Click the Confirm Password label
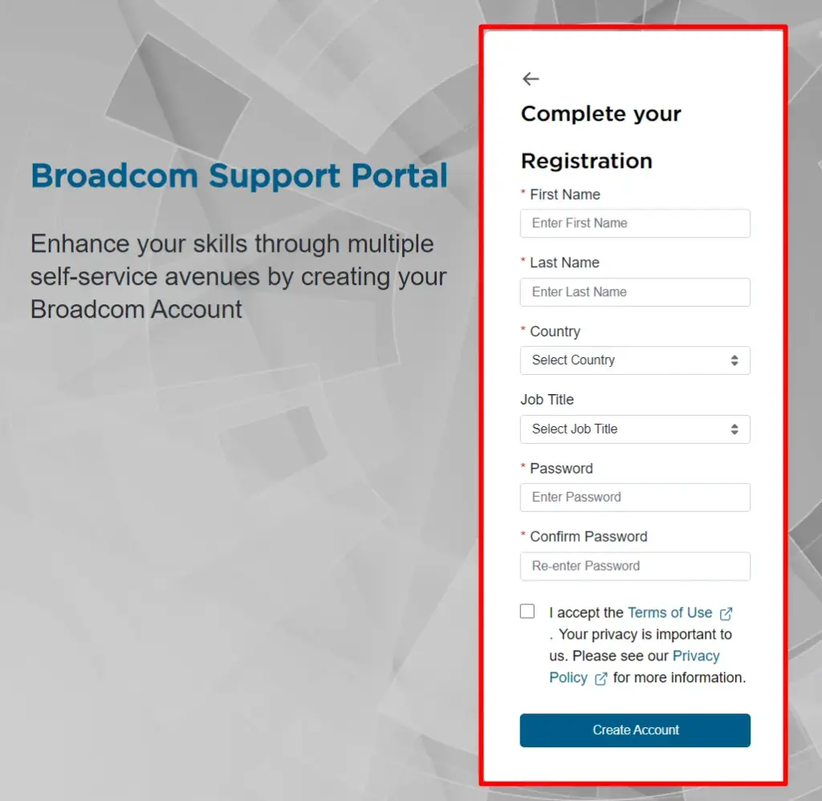 [x=588, y=537]
